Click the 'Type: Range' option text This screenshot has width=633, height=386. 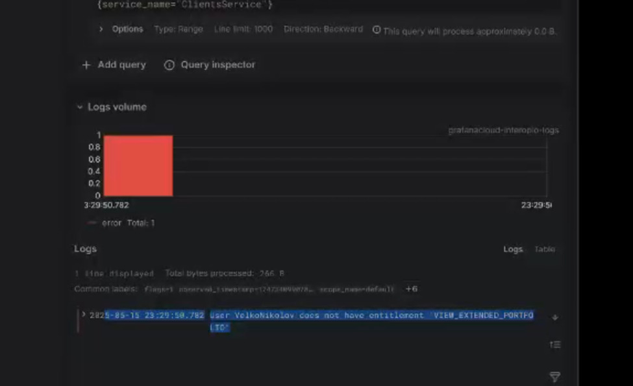click(x=179, y=29)
